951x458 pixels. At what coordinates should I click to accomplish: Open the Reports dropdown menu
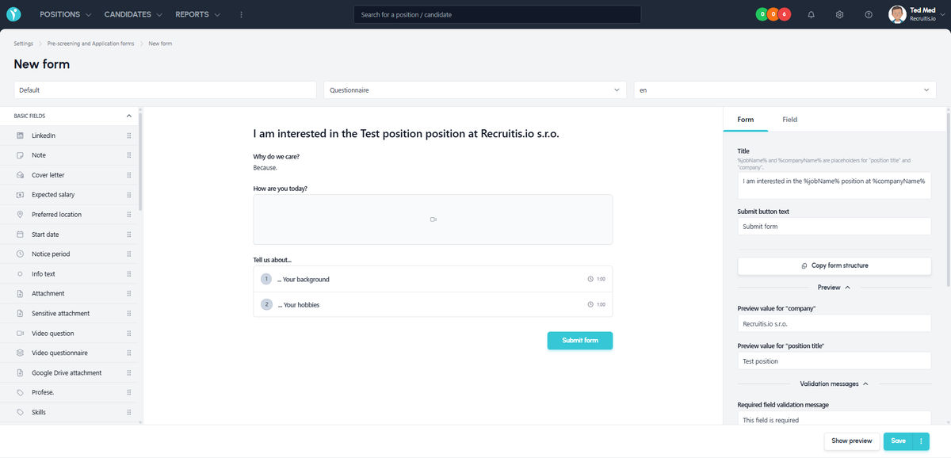click(198, 14)
